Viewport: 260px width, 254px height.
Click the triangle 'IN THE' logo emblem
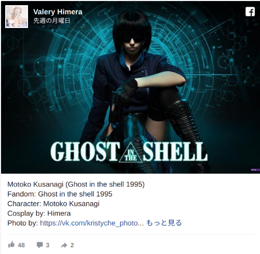131,153
